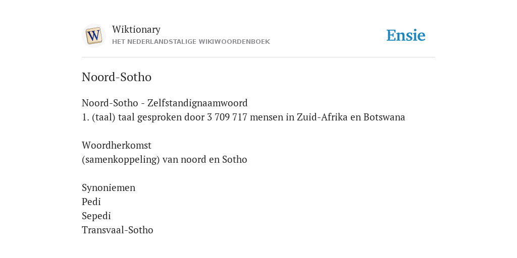Click the Wiktionary W tile icon
The width and height of the screenshot is (517, 258).
[93, 36]
